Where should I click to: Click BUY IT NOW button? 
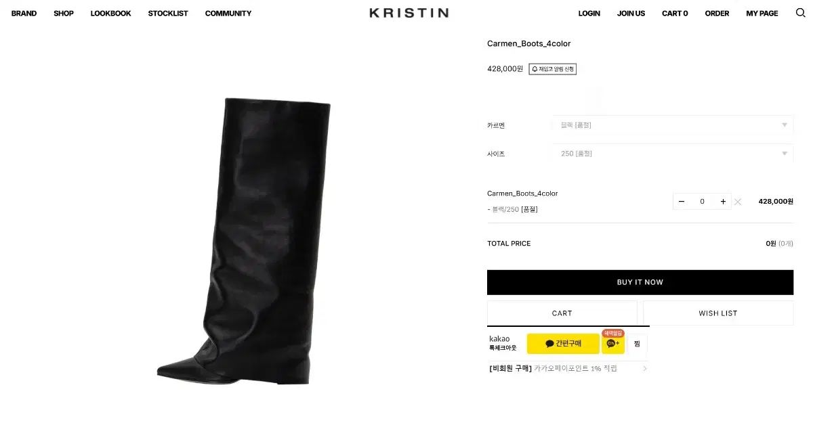point(640,282)
